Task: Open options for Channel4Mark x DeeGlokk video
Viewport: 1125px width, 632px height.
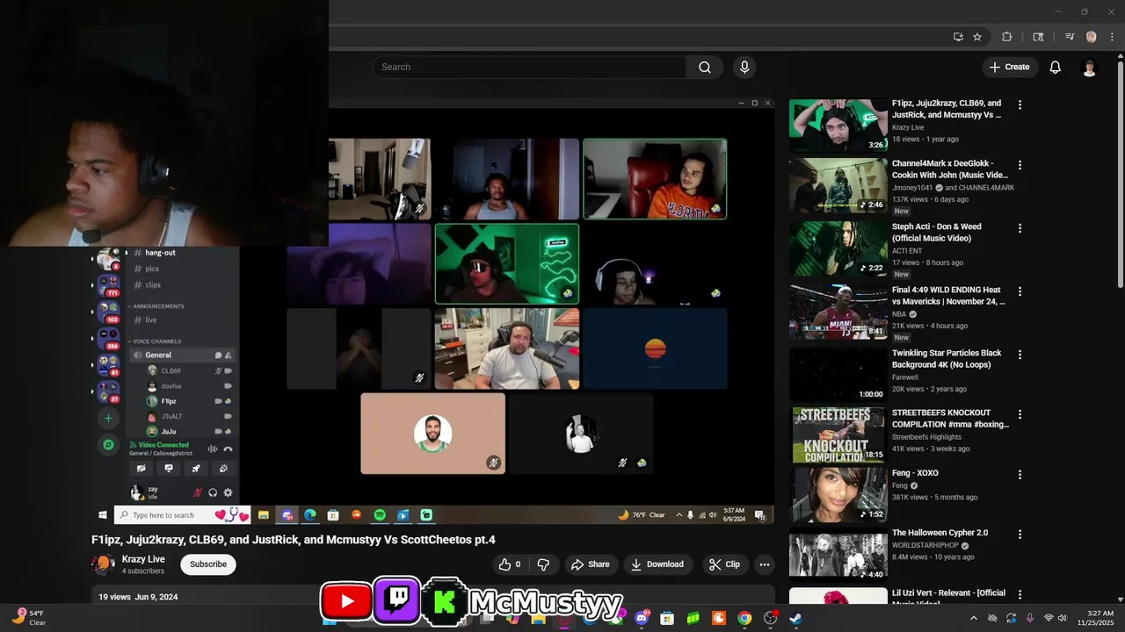Action: [1020, 164]
